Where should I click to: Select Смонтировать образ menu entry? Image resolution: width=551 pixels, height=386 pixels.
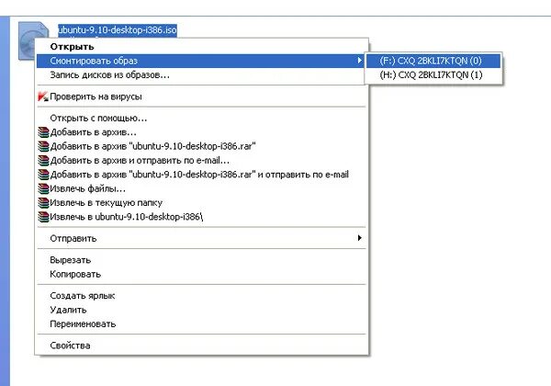click(x=202, y=61)
